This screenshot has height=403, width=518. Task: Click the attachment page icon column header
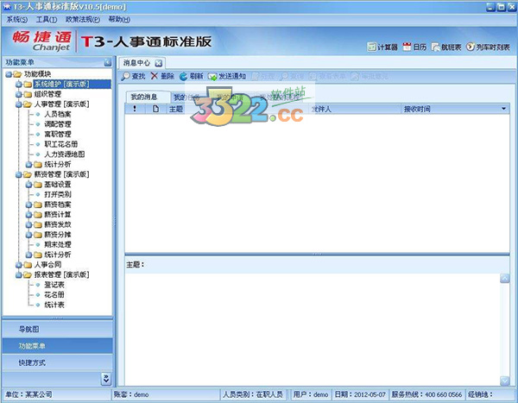coord(155,109)
